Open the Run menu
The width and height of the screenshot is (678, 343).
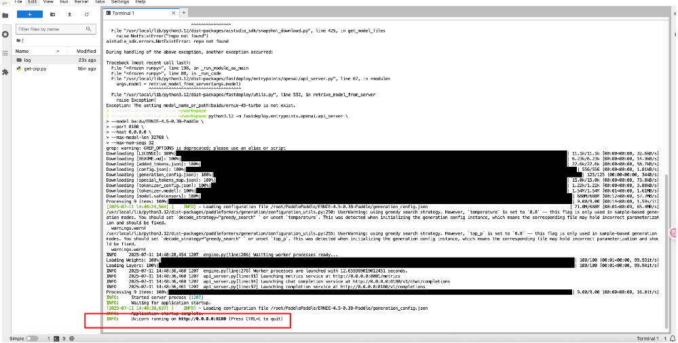coord(64,2)
